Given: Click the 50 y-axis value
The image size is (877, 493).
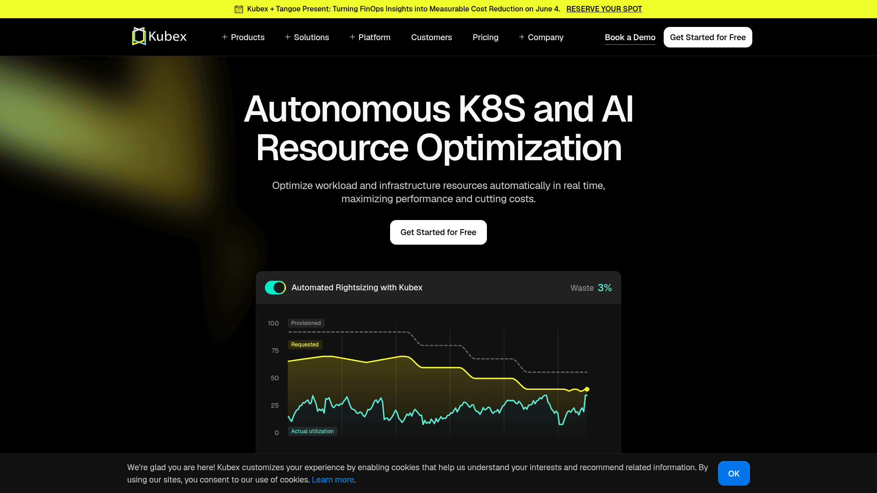Looking at the screenshot, I should coord(275,378).
